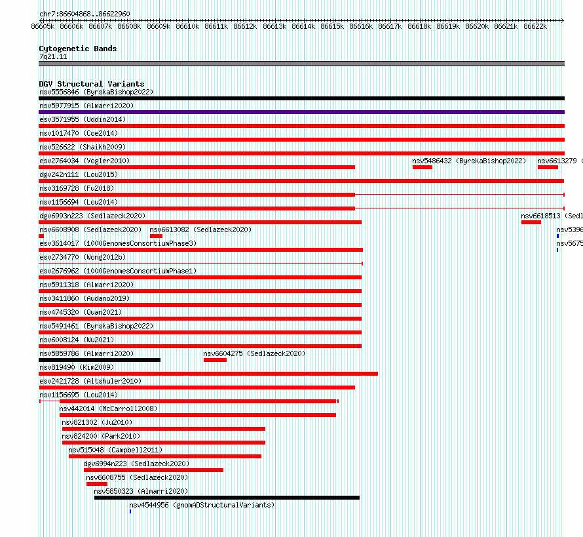Click the DGV Structural Variants track title
The image size is (583, 537).
coord(92,84)
